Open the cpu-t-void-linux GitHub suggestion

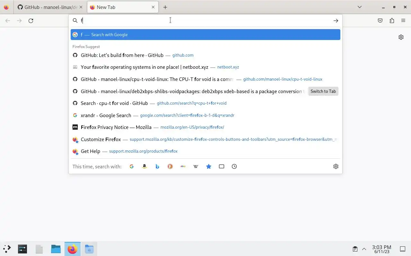click(205, 79)
